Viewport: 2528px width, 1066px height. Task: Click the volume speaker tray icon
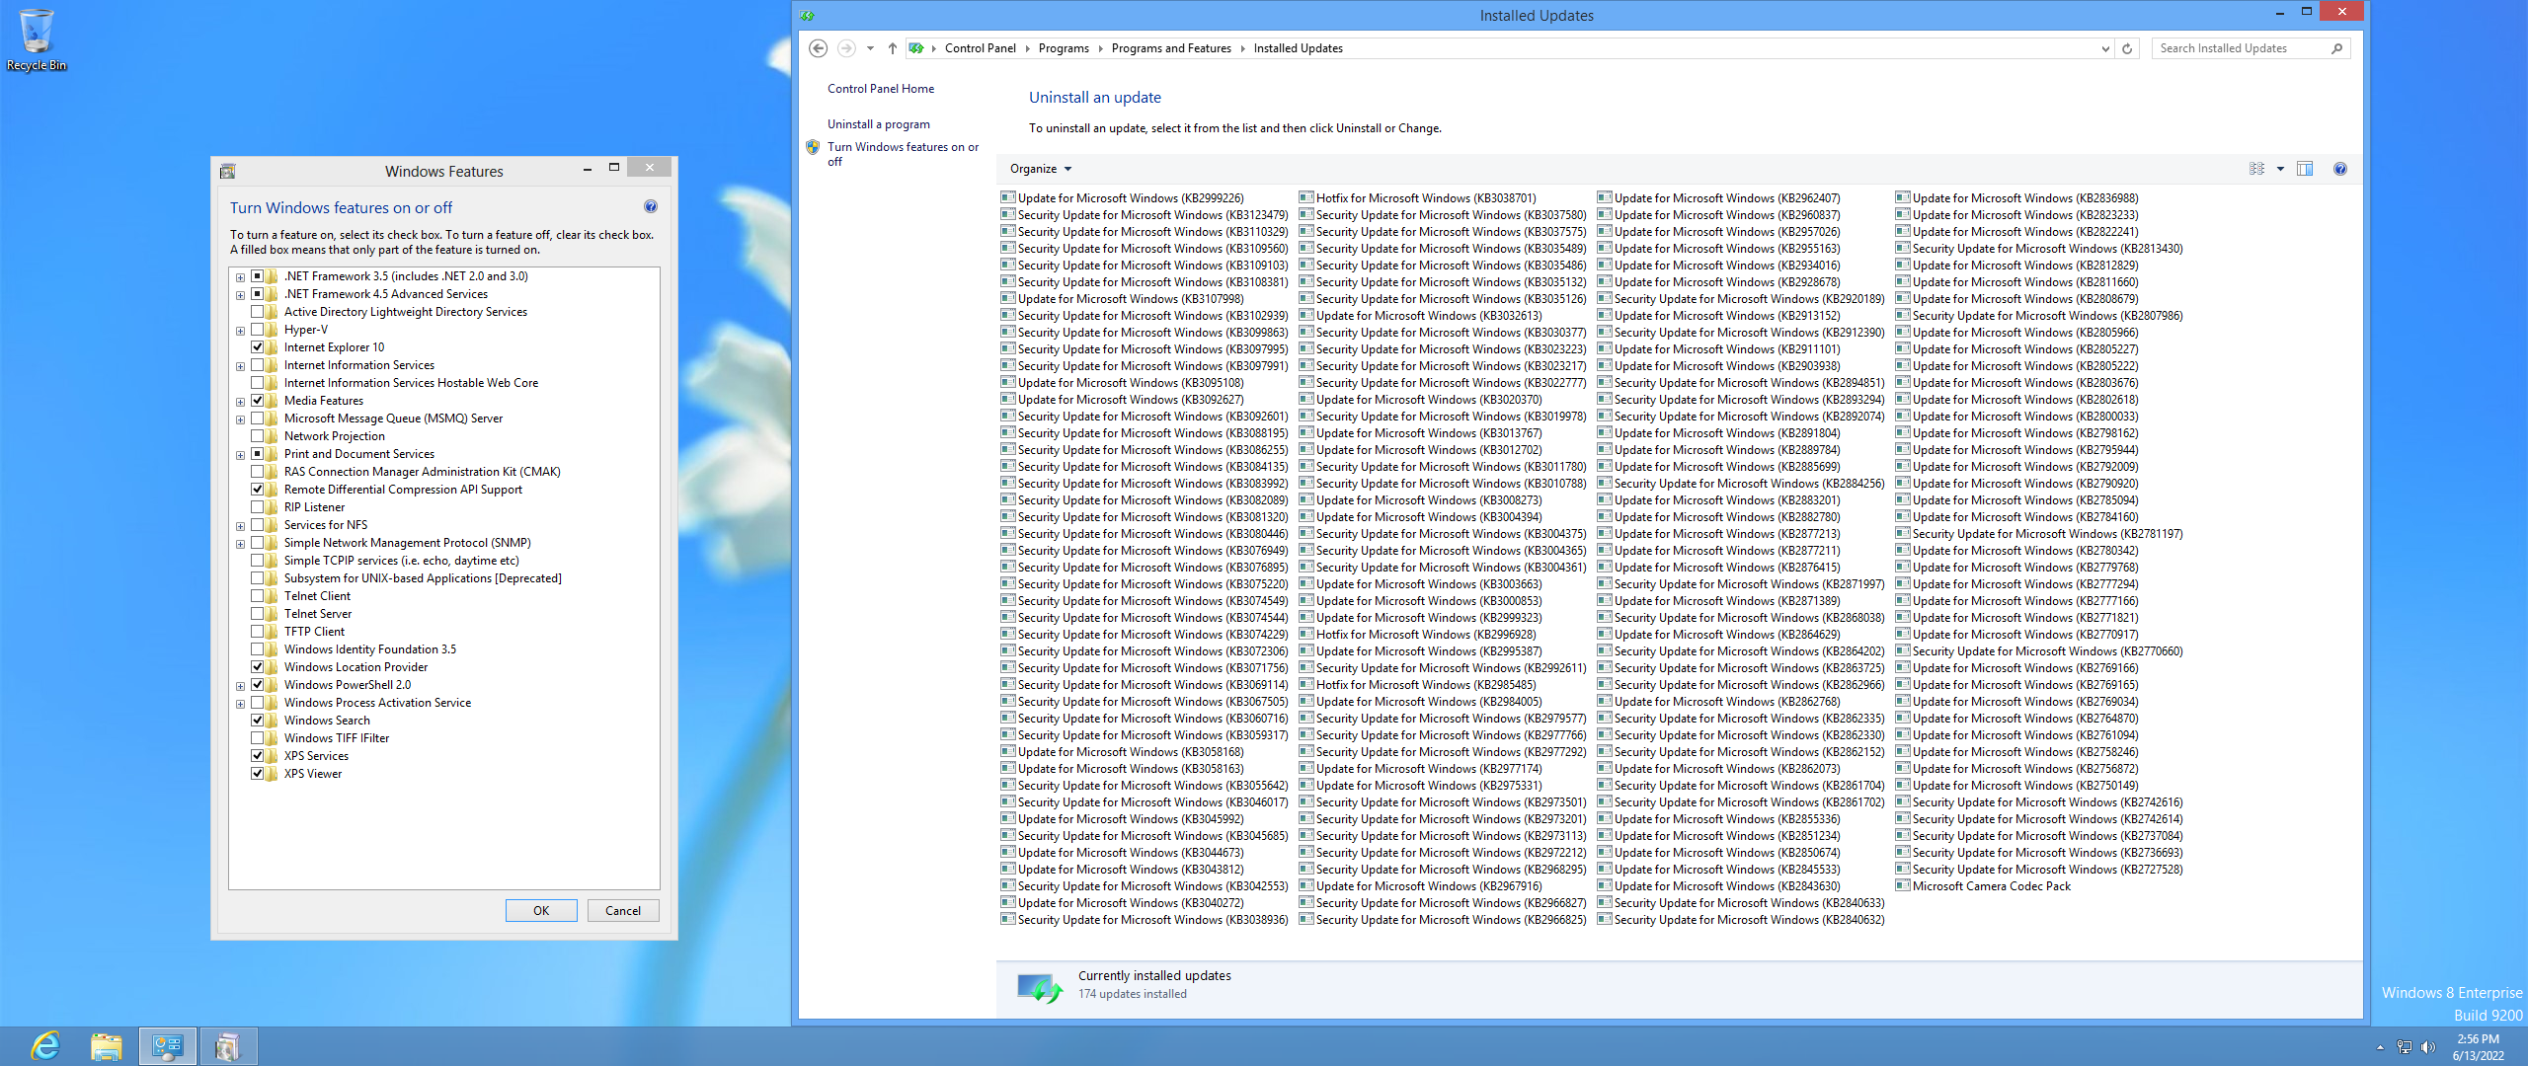tap(2429, 1047)
